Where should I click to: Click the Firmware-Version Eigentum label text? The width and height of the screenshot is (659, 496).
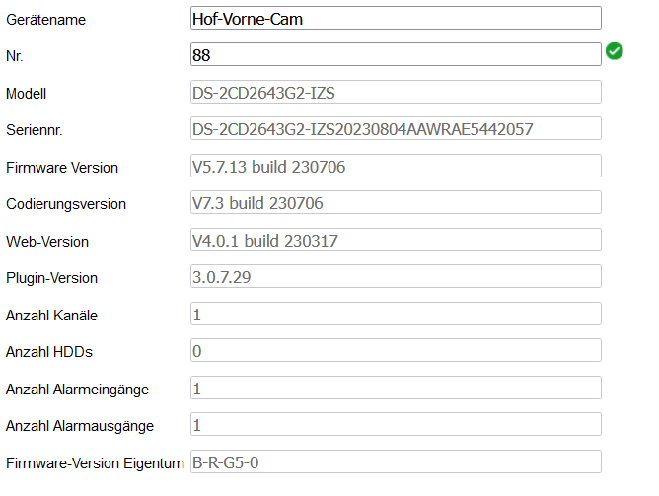(95, 462)
